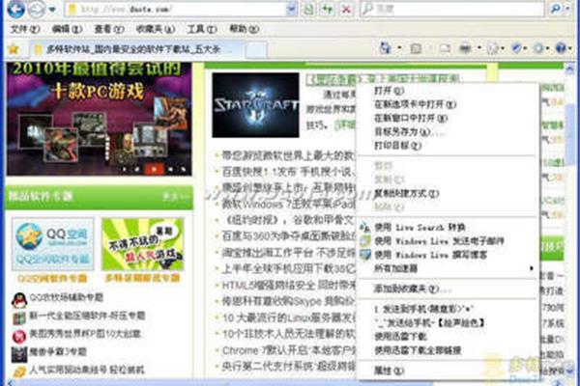580x386 pixels.
Task: Click the Safety command icon
Action: coord(516,48)
